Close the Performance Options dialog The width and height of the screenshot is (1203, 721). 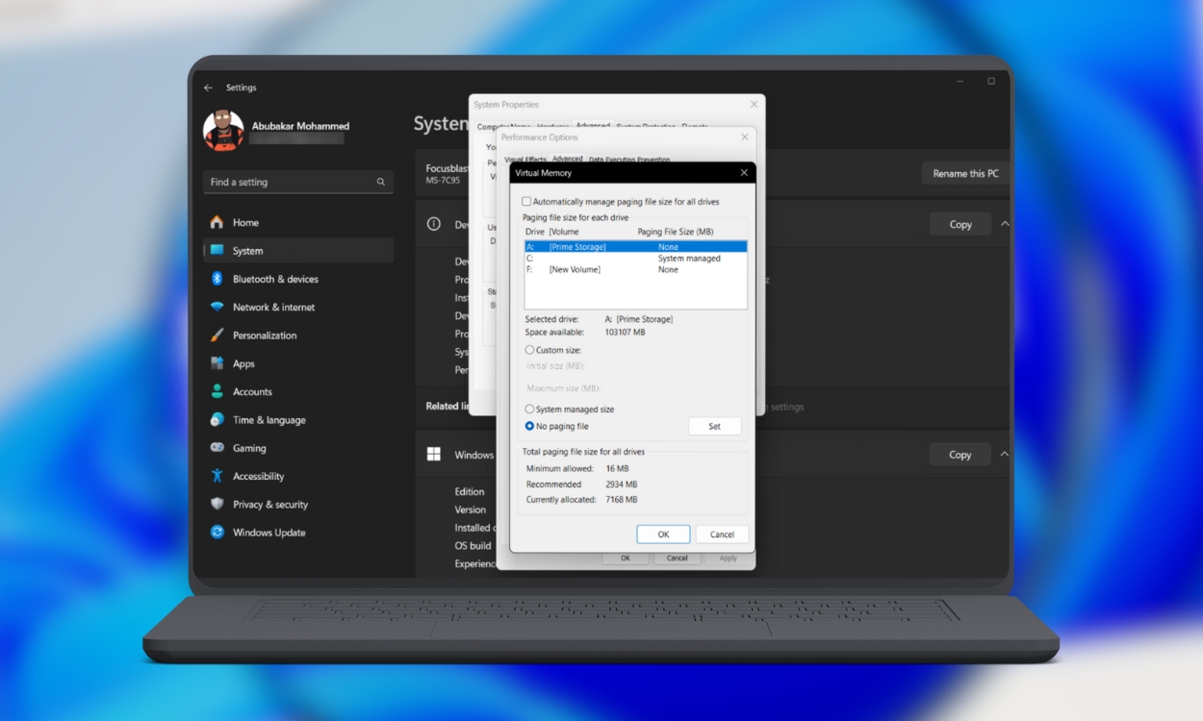(x=744, y=137)
